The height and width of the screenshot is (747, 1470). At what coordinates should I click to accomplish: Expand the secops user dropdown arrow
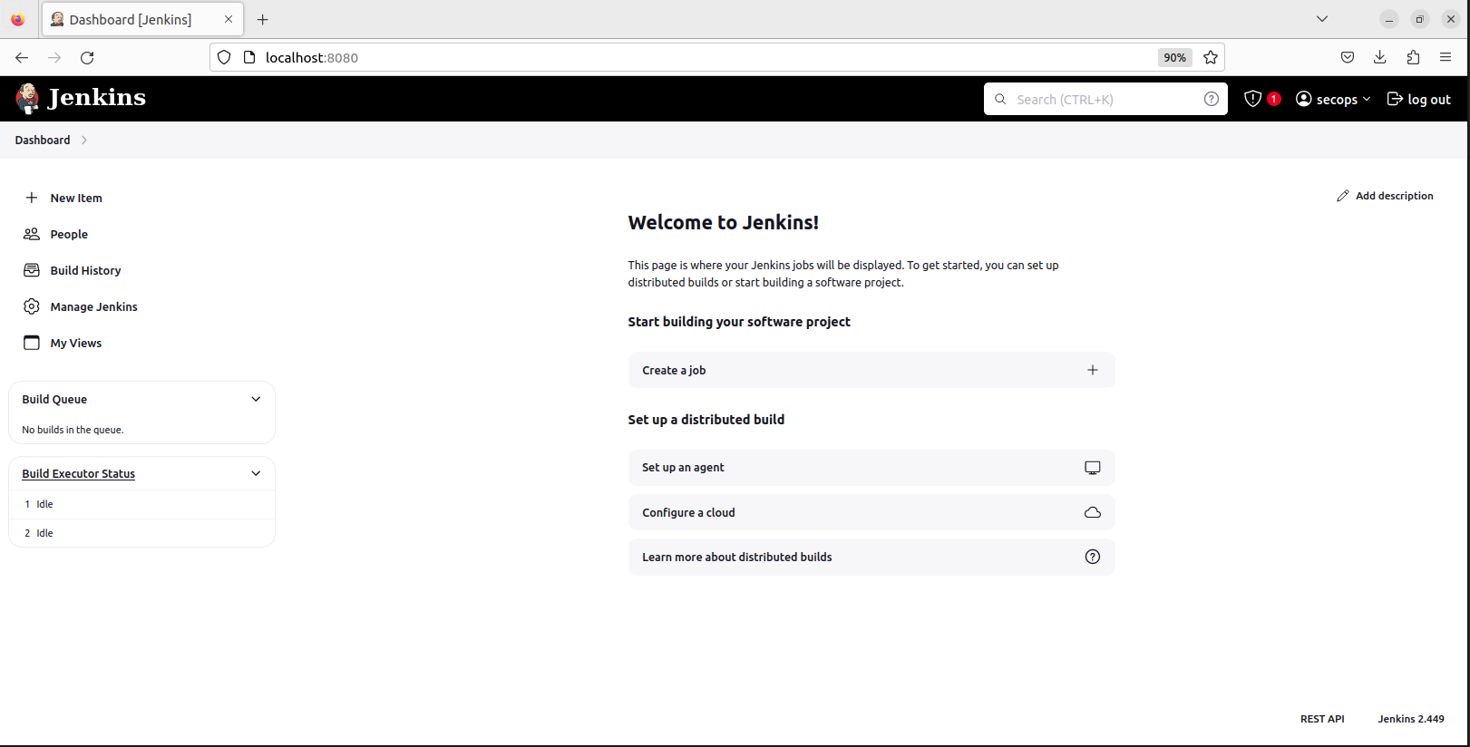tap(1367, 99)
